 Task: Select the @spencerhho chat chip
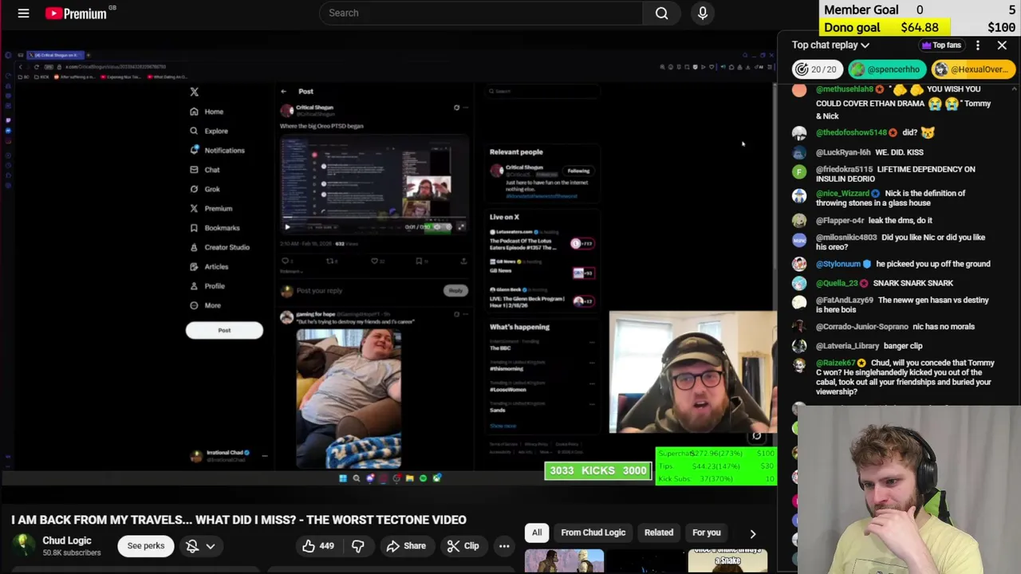[886, 69]
